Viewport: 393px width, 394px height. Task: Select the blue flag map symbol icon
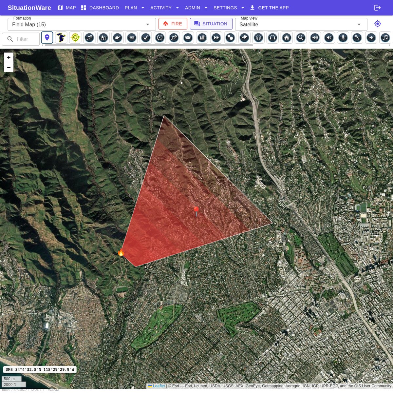point(61,38)
